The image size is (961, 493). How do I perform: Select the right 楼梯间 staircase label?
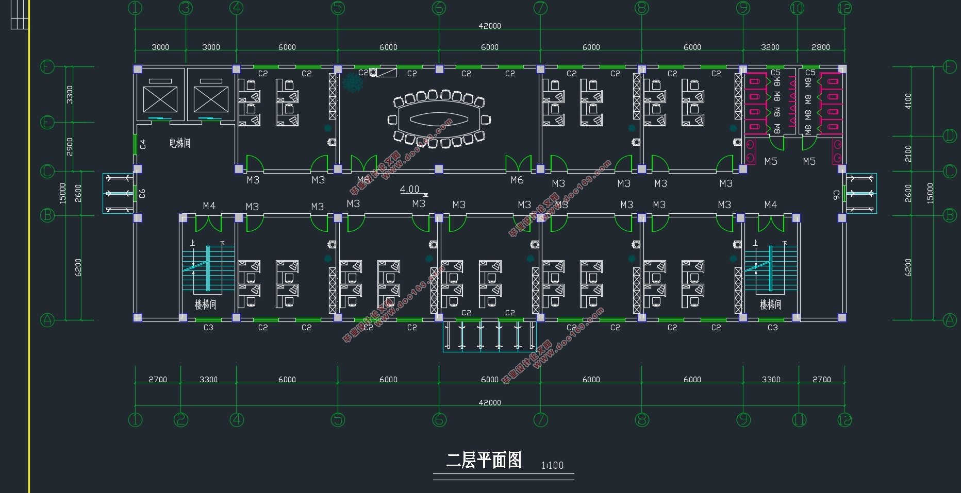pos(771,304)
